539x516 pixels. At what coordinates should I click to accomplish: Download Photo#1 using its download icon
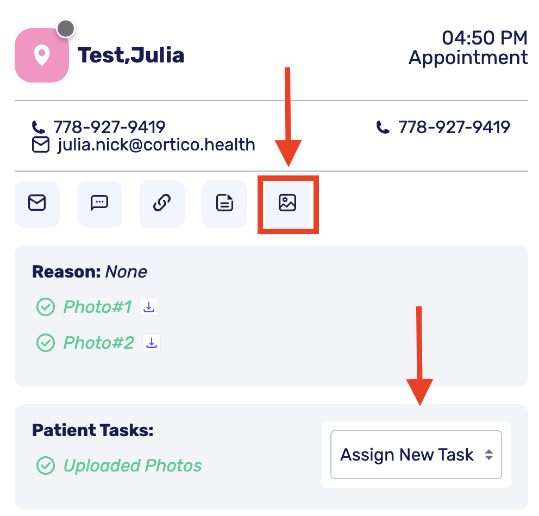pyautogui.click(x=149, y=307)
